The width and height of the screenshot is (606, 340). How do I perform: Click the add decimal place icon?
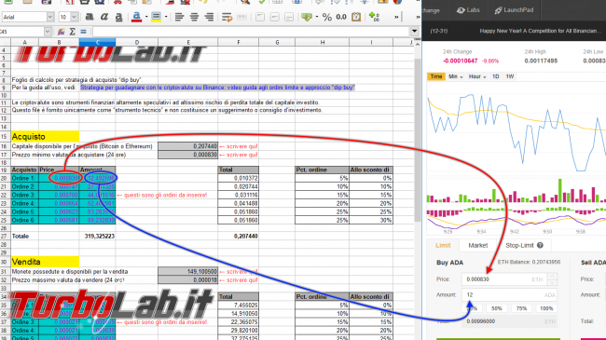pyautogui.click(x=374, y=17)
